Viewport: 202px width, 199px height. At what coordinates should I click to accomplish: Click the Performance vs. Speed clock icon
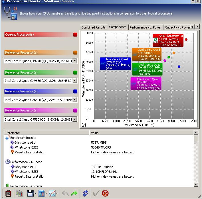tap(8, 162)
